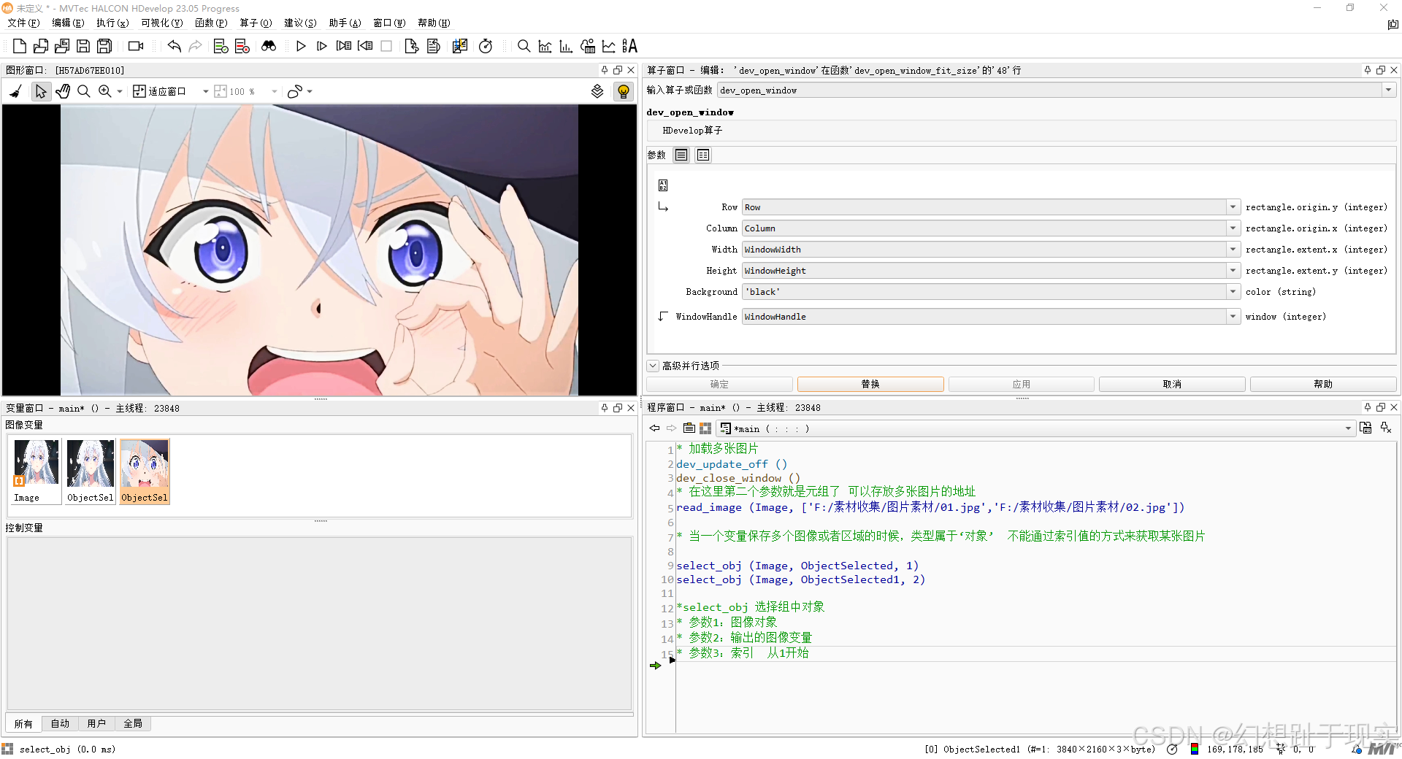Save the program with the single floppy icon
This screenshot has width=1402, height=759.
point(83,46)
